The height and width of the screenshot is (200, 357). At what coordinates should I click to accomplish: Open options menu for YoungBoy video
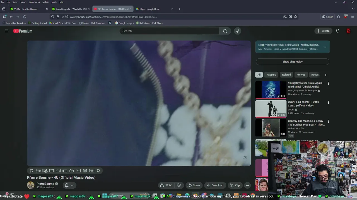coord(328,83)
